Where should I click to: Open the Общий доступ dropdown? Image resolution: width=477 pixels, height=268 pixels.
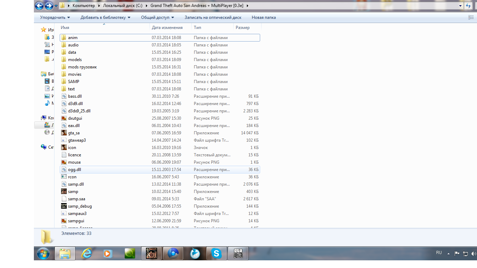pyautogui.click(x=157, y=17)
